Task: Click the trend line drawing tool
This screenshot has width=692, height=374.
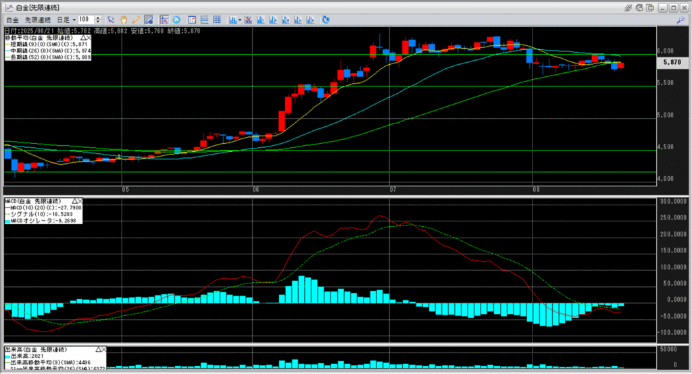Action: click(149, 20)
